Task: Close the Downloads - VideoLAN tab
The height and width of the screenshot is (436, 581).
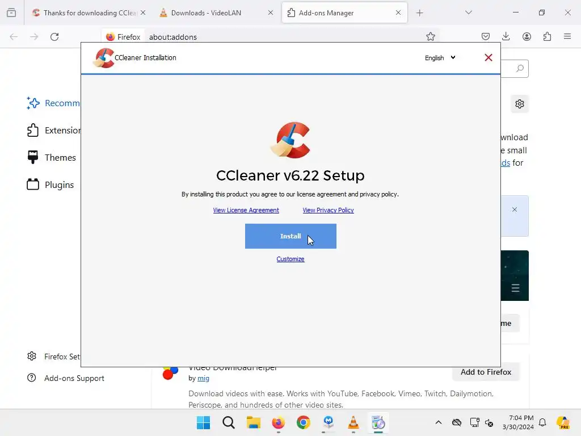Action: pyautogui.click(x=271, y=12)
